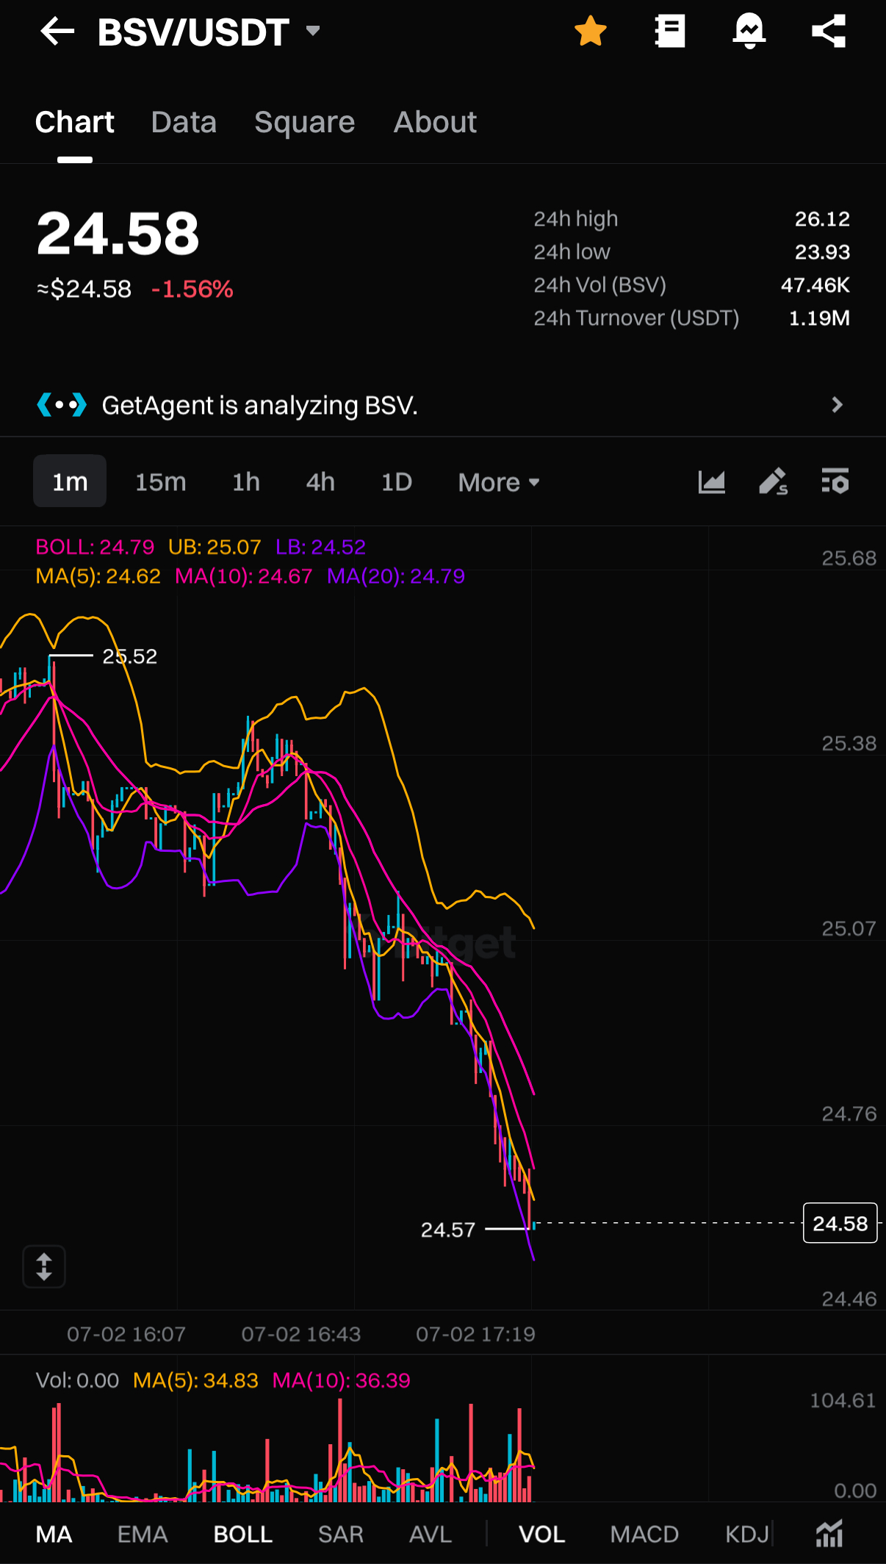This screenshot has height=1564, width=886.
Task: Toggle the VOL sub-indicator
Action: click(542, 1534)
